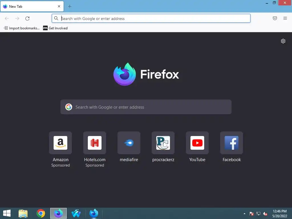
Task: Close the New Tab tab
Action: (x=59, y=6)
